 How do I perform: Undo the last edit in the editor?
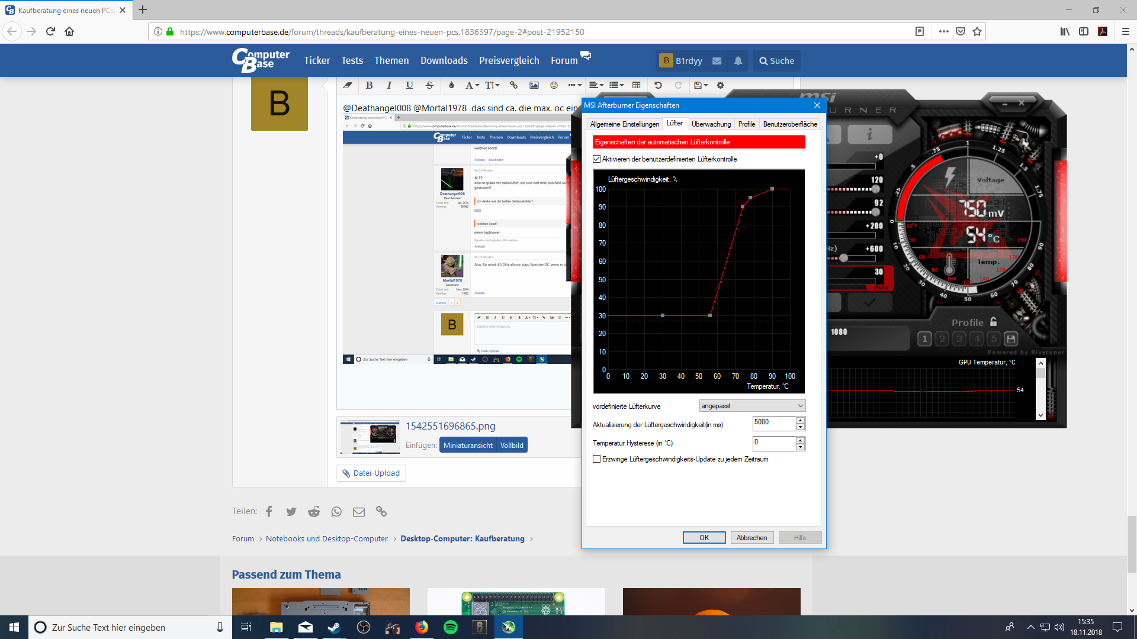coord(658,85)
